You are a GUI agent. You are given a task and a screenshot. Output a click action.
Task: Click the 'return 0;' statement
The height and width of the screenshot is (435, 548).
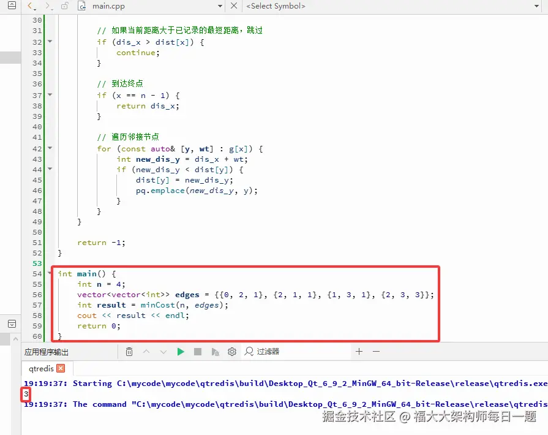99,326
